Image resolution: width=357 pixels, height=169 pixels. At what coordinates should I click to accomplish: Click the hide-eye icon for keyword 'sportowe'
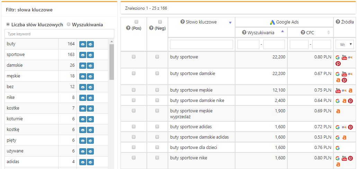pyautogui.click(x=90, y=55)
